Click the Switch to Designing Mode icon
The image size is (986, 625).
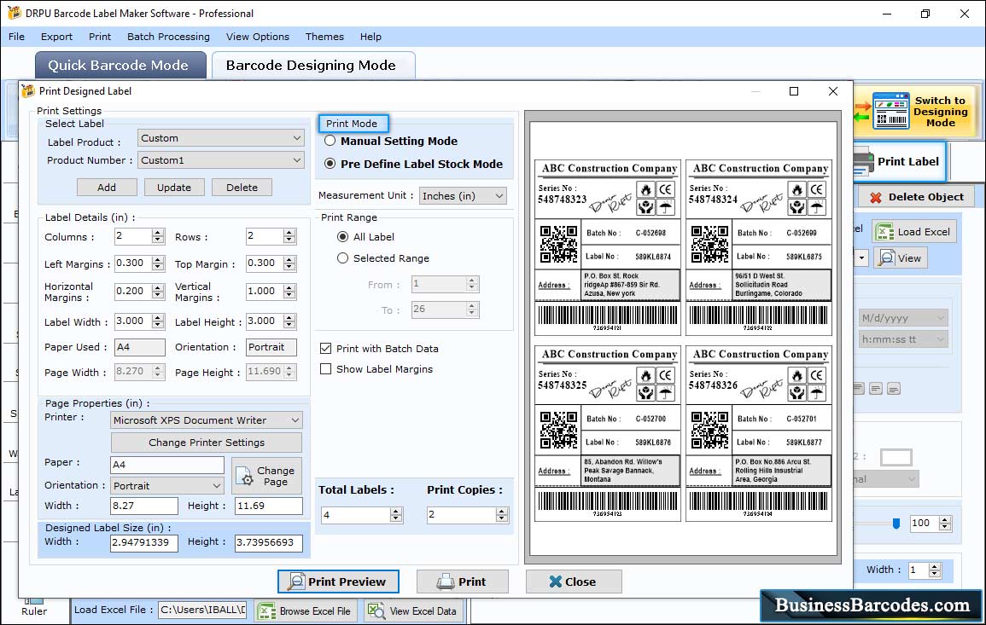(x=890, y=111)
